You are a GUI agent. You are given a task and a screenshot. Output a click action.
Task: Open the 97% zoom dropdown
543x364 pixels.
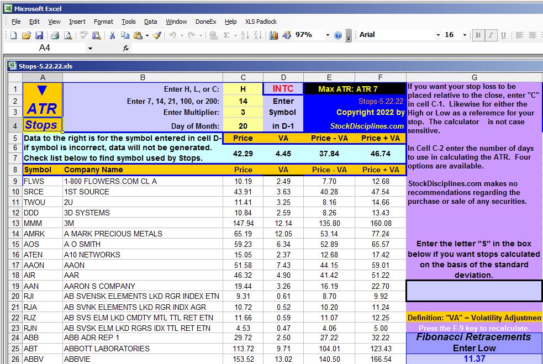(328, 35)
